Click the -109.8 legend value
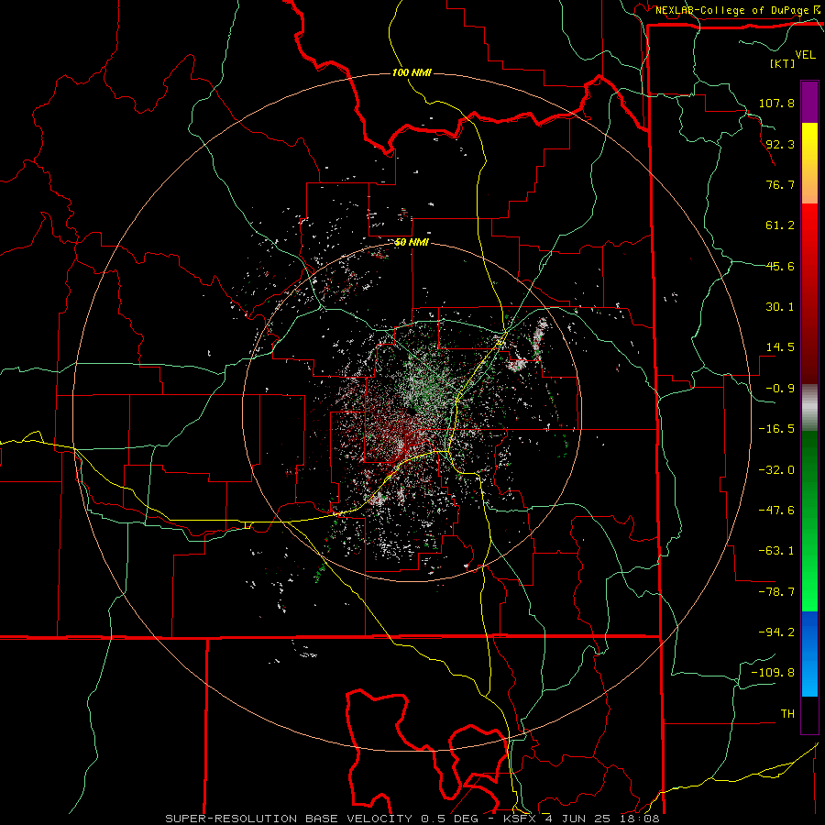 [773, 673]
